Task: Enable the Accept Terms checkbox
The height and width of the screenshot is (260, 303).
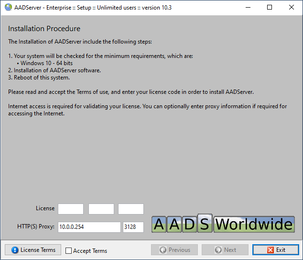Action: point(69,250)
